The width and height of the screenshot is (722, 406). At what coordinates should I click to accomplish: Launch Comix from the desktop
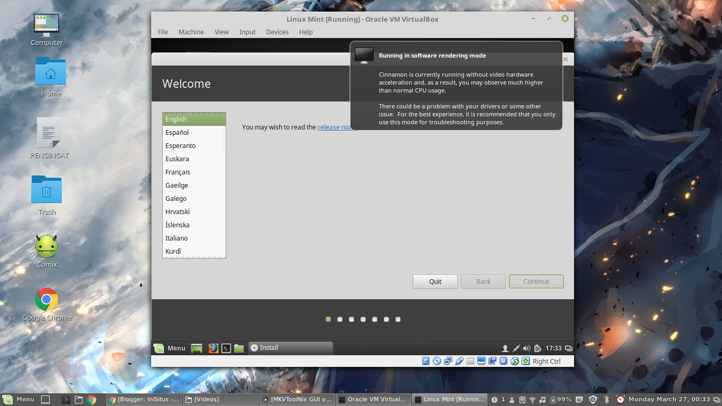(x=47, y=246)
